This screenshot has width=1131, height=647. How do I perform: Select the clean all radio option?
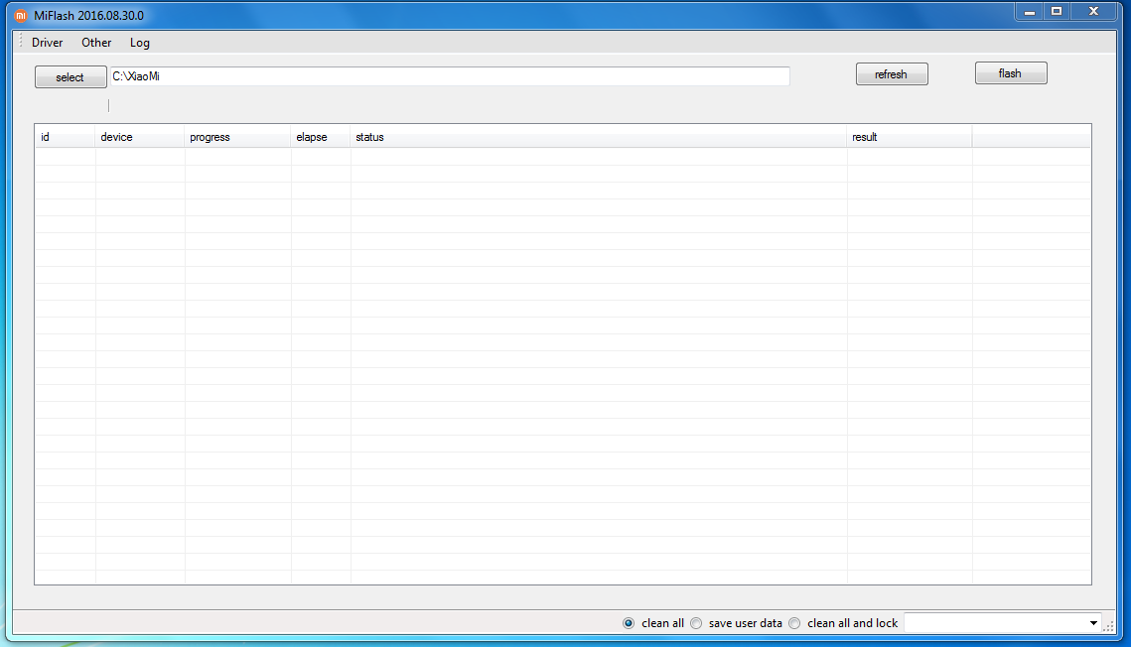click(629, 623)
